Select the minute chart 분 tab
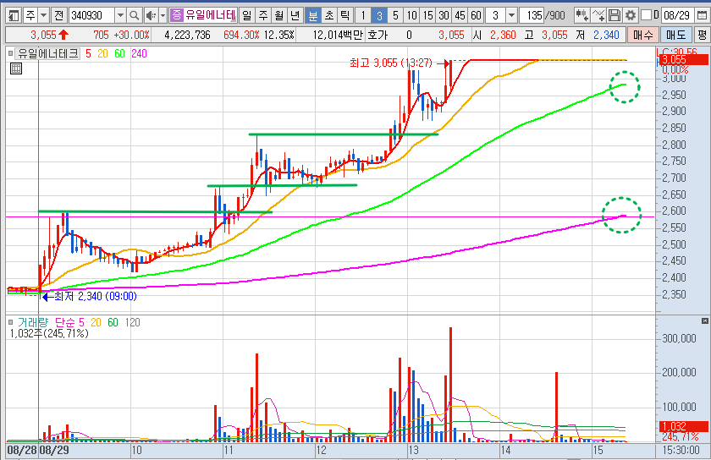711x460 pixels. click(x=313, y=16)
